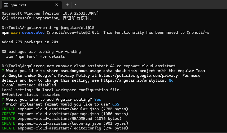Click the .editorconfig CREATE line
The width and height of the screenshot is (227, 133).
click(x=65, y=128)
